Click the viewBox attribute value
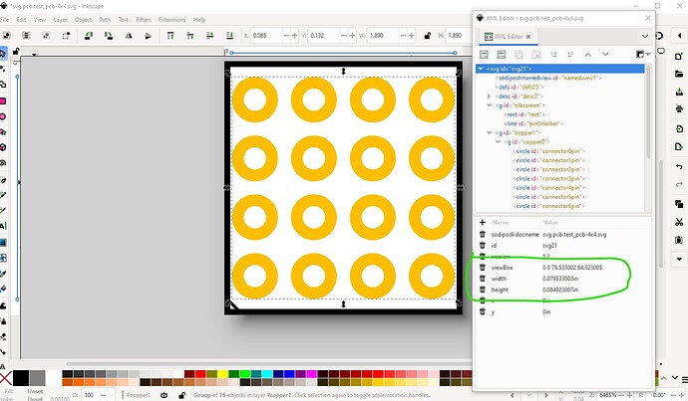688x401 pixels. pos(572,267)
